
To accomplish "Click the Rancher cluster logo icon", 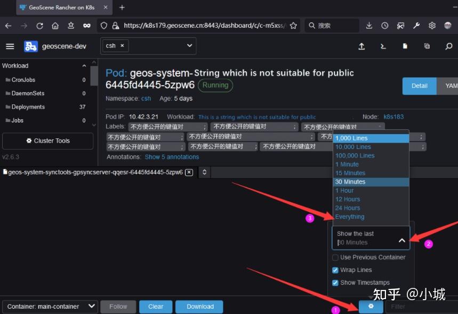I will click(x=30, y=46).
